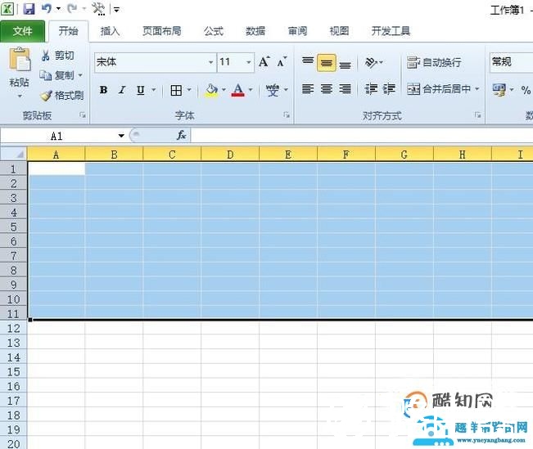Screen dimensions: 533x449
Task: Click the Redo arrow icon
Action: (x=72, y=8)
